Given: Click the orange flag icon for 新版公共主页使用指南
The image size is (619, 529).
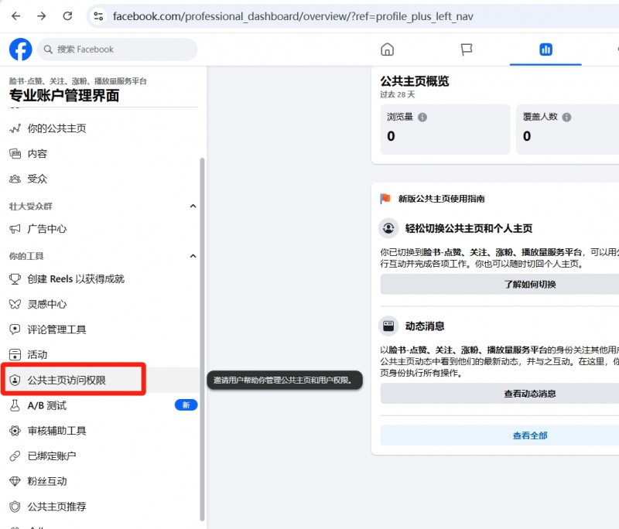Looking at the screenshot, I should (x=385, y=199).
